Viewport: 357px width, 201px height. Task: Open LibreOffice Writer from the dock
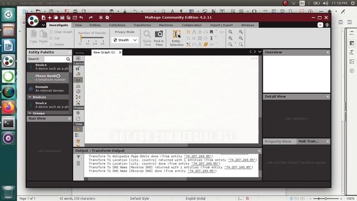click(8, 46)
